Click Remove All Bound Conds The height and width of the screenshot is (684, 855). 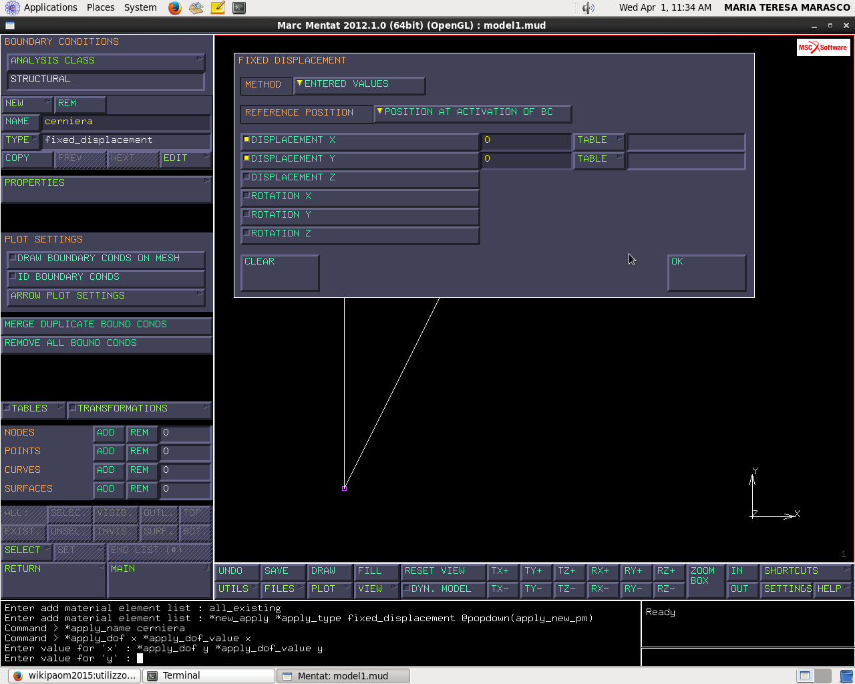coord(106,344)
